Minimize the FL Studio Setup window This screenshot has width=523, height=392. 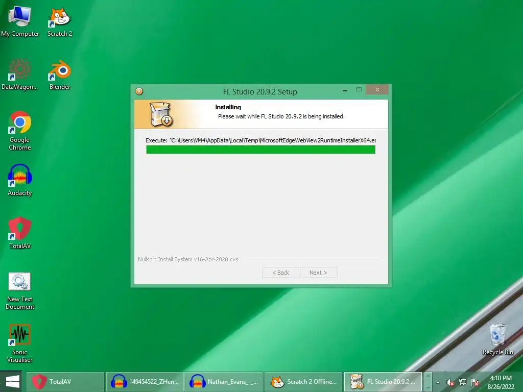pos(345,90)
